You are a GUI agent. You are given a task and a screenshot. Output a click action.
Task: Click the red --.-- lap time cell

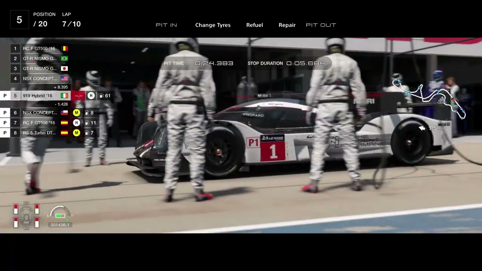pos(78,96)
